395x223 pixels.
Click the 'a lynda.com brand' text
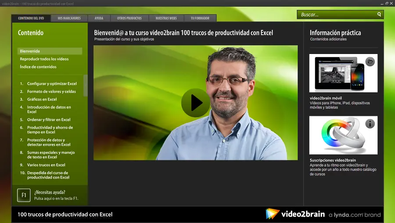355,215
